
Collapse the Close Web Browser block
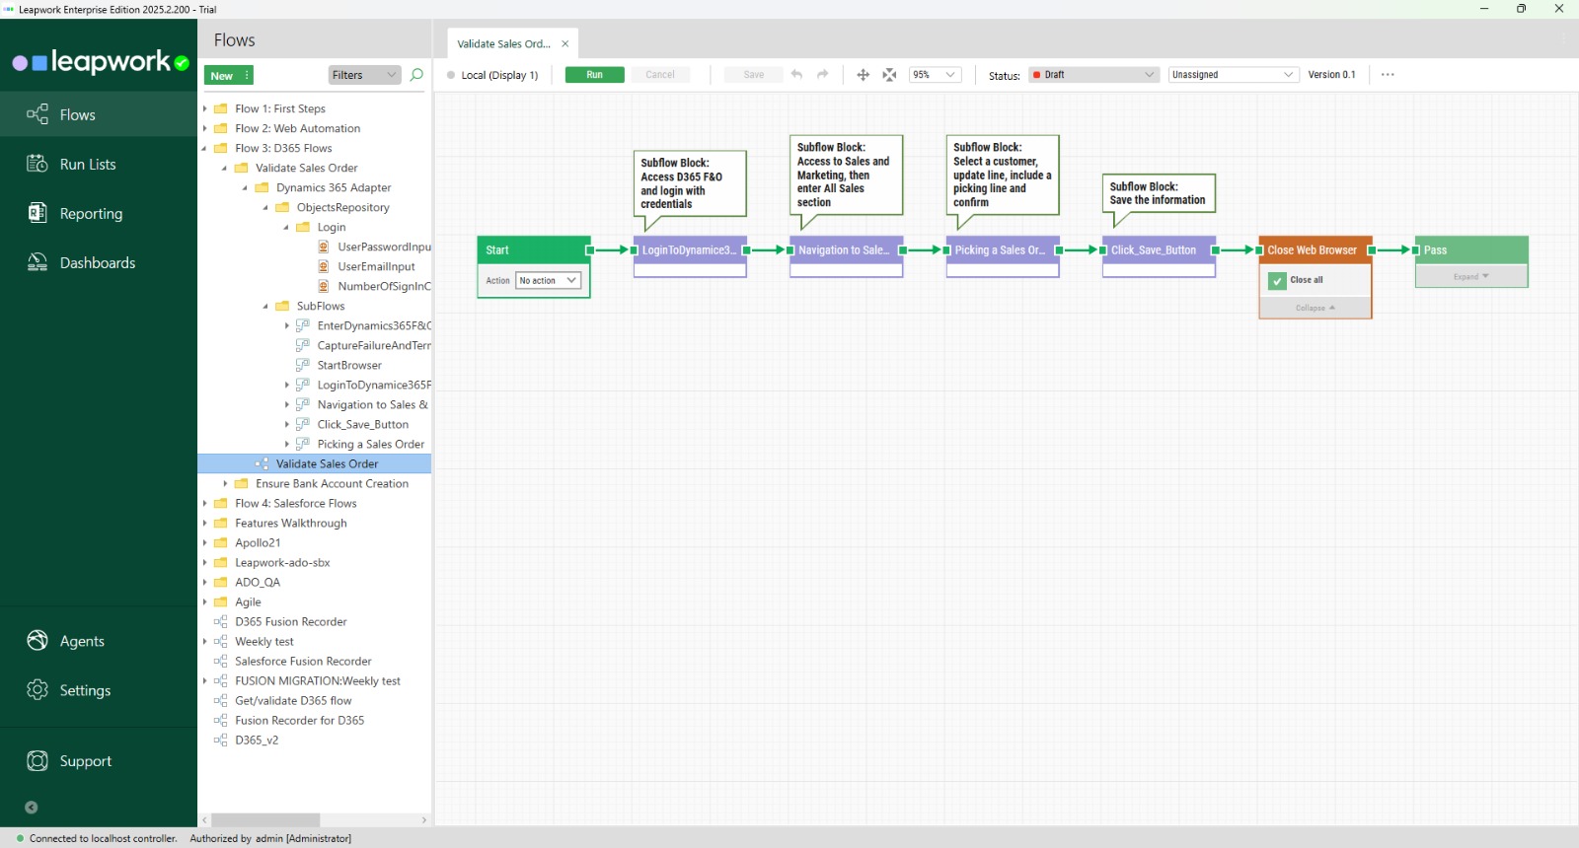(1315, 309)
